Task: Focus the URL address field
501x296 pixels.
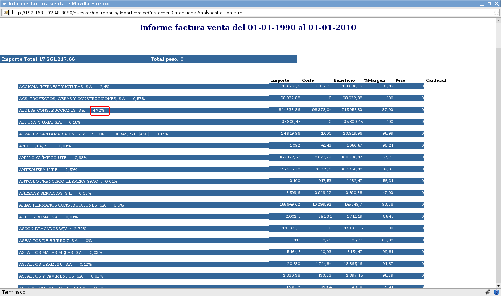Action: coord(250,13)
